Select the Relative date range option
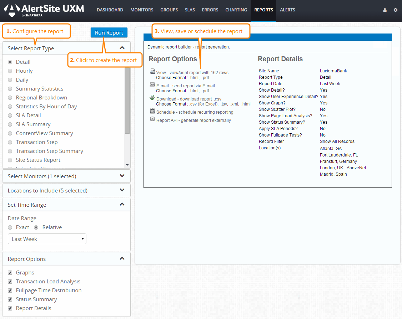Viewport: 402px width, 319px height. coord(36,227)
